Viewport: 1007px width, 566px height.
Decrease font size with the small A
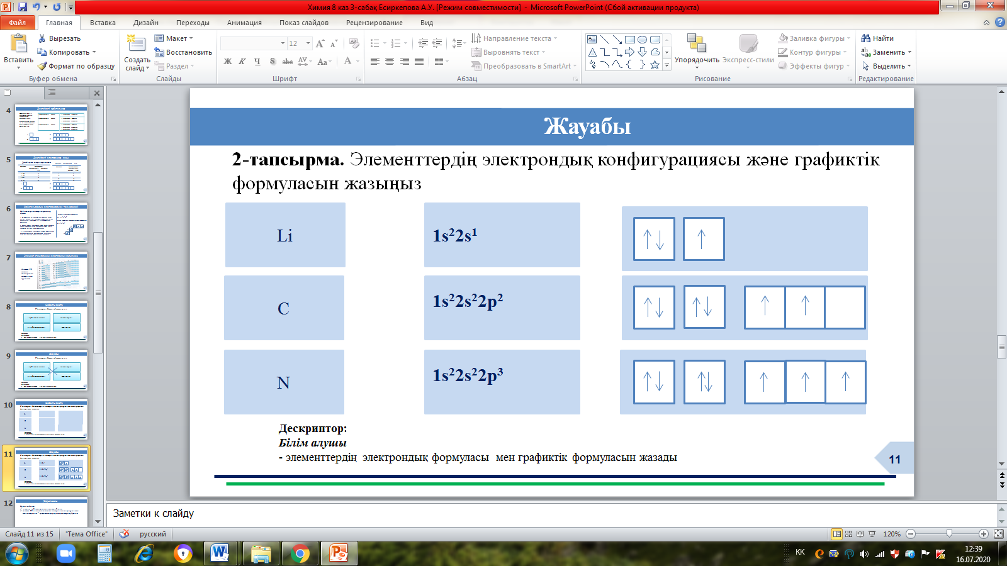(x=333, y=43)
